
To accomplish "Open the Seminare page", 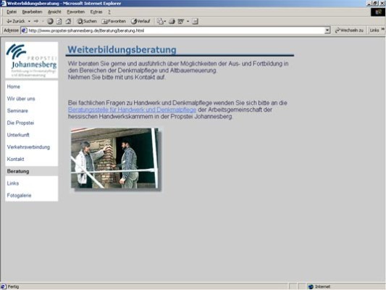I will click(x=17, y=111).
